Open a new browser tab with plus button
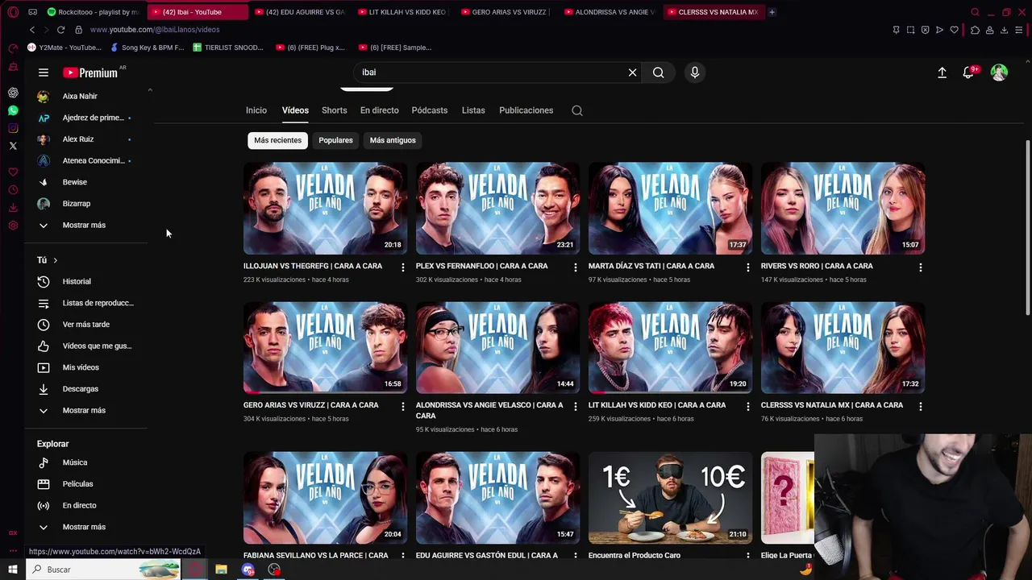The height and width of the screenshot is (580, 1032). (772, 12)
